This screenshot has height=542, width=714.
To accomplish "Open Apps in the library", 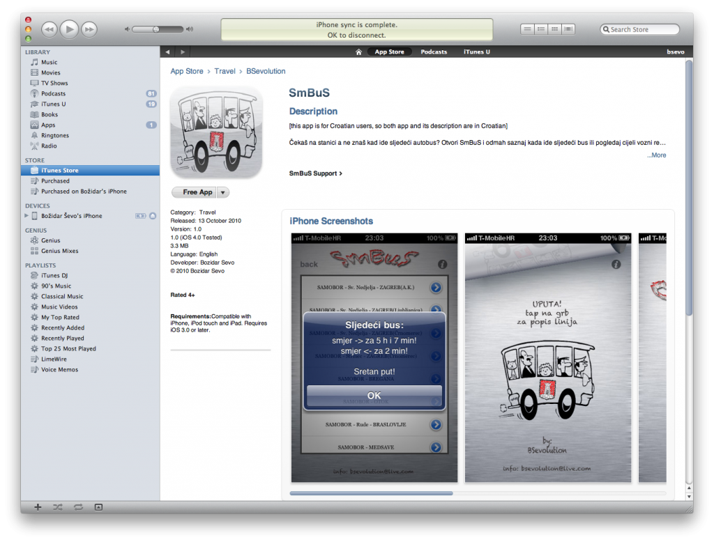I will pyautogui.click(x=90, y=125).
